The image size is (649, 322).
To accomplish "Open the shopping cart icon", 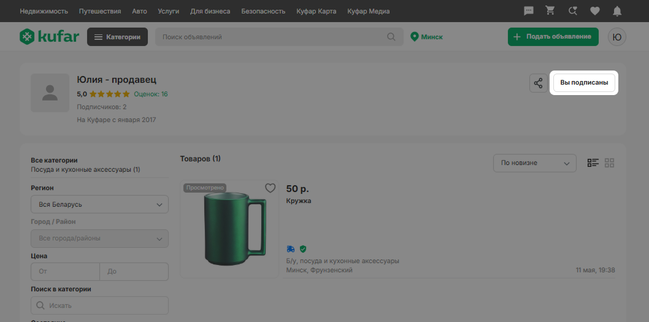I will tap(550, 11).
